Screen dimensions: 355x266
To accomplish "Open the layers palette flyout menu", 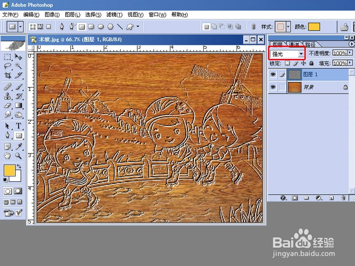I will [x=351, y=44].
